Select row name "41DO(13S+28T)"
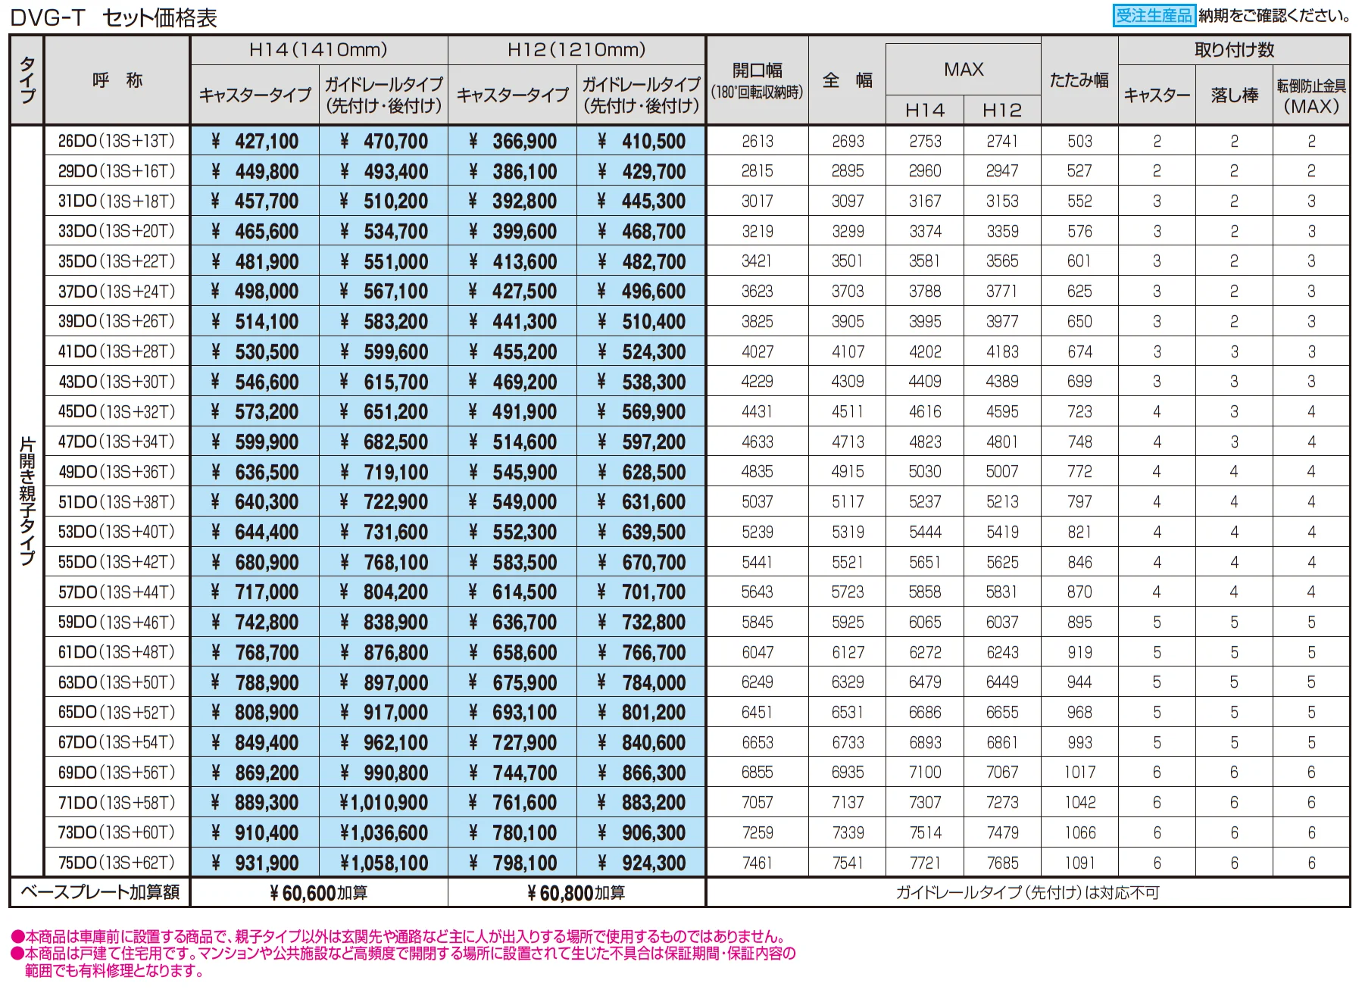This screenshot has width=1362, height=999. point(117,351)
